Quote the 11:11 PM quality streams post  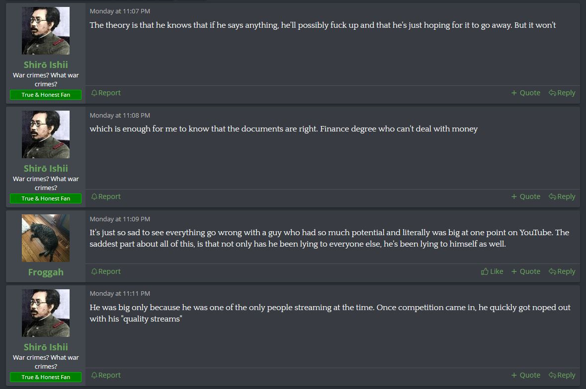pyautogui.click(x=525, y=375)
